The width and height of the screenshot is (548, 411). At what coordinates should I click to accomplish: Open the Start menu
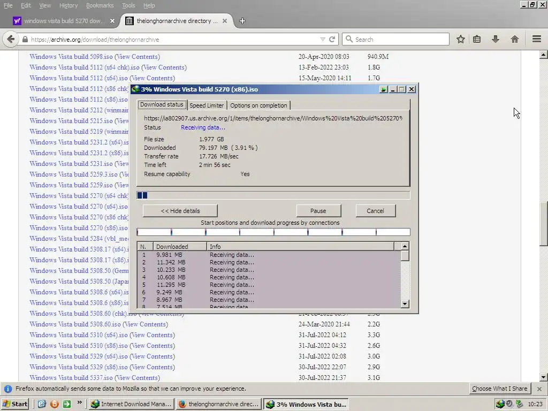[x=14, y=404]
